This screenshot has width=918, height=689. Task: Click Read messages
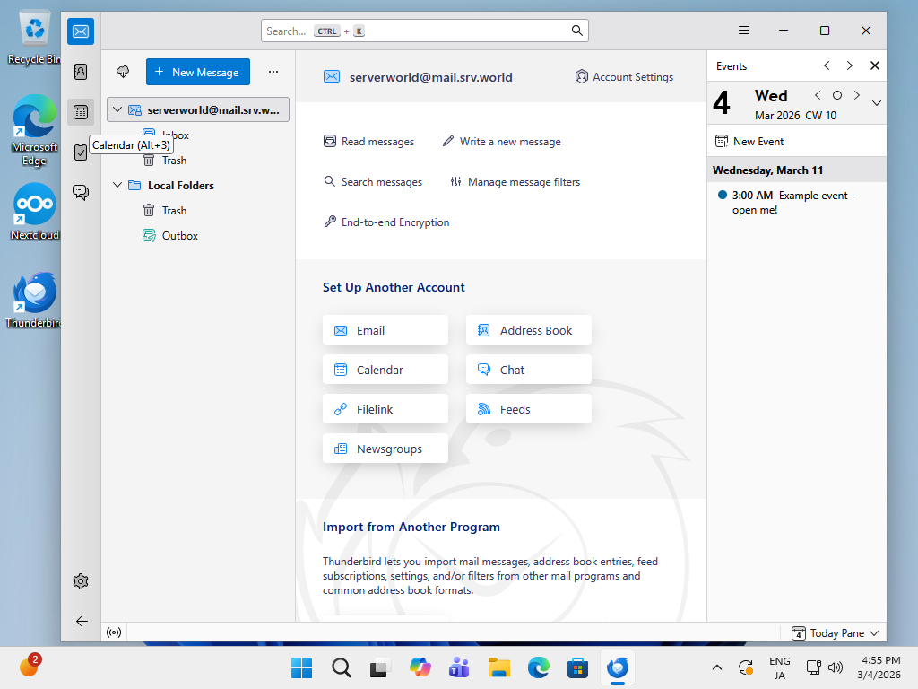point(368,142)
